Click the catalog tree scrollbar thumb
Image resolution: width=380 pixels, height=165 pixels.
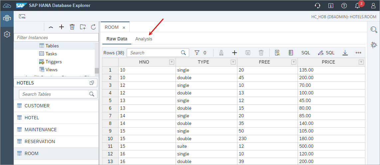pyautogui.click(x=97, y=71)
